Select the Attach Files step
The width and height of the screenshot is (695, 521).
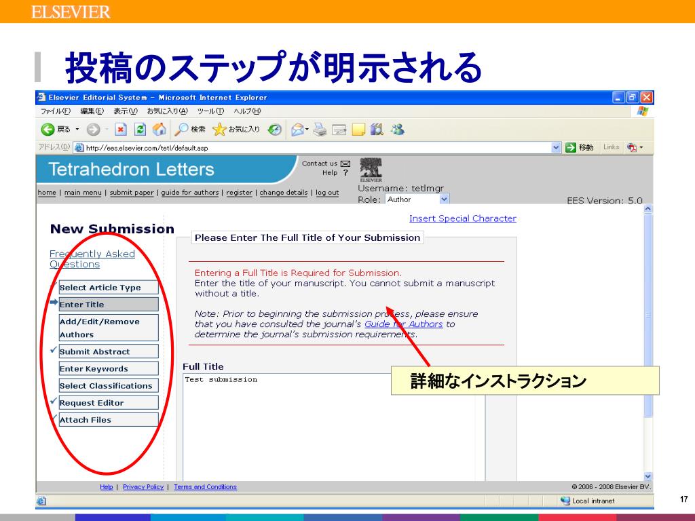click(109, 419)
